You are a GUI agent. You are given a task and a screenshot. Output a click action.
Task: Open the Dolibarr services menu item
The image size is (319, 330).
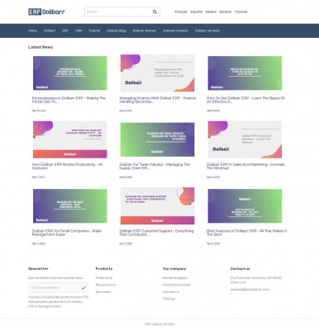point(207,31)
